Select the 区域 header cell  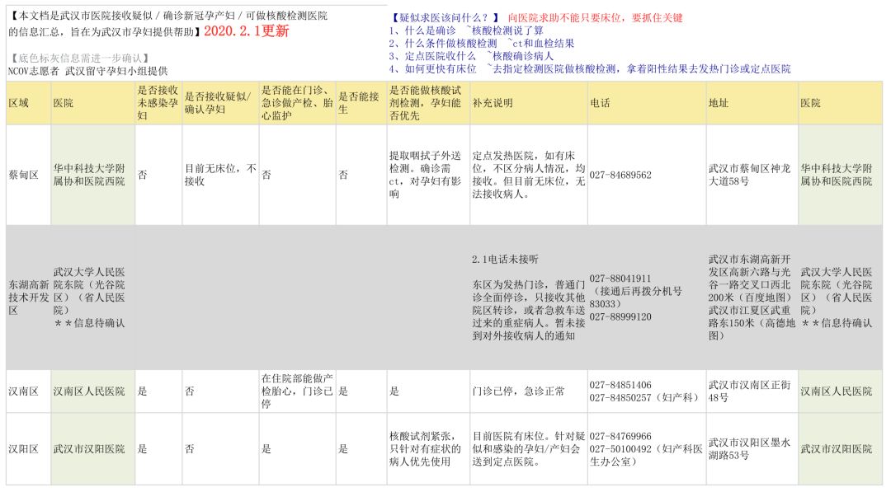pyautogui.click(x=28, y=103)
